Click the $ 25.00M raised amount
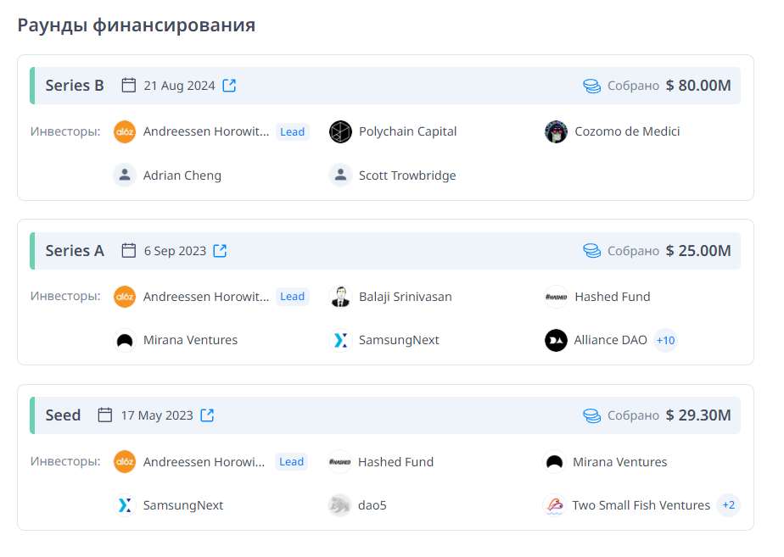The image size is (784, 557). (x=698, y=250)
